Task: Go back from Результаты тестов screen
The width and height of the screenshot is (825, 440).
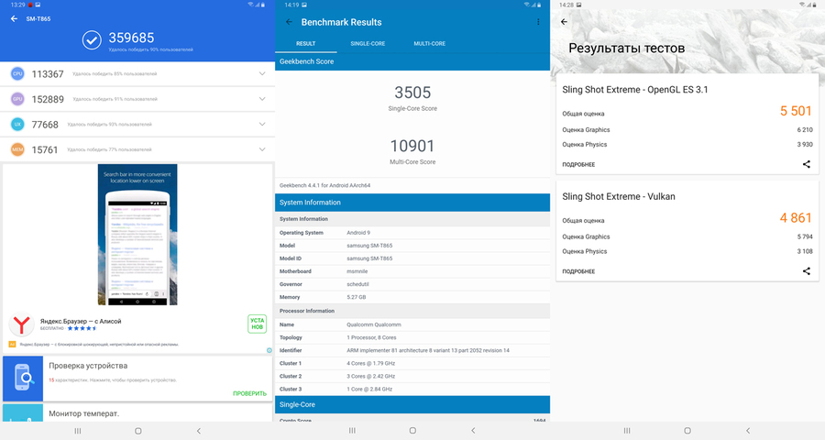Action: pos(564,22)
